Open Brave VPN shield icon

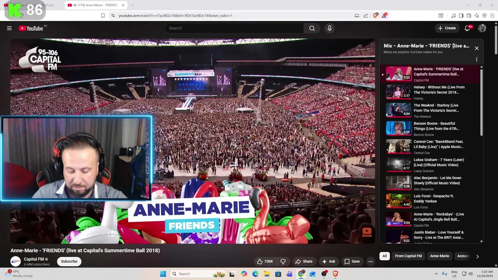484,16
